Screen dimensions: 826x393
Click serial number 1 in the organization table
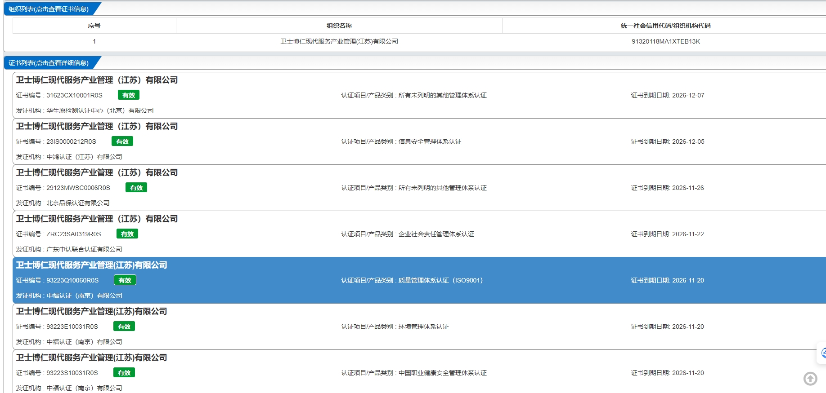click(94, 41)
